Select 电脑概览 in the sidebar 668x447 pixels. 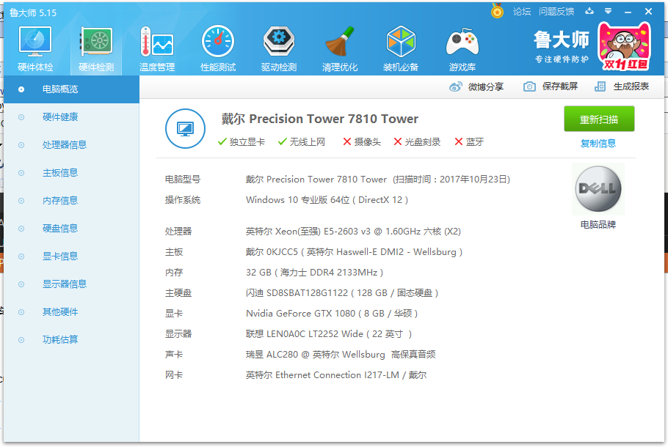pos(72,89)
